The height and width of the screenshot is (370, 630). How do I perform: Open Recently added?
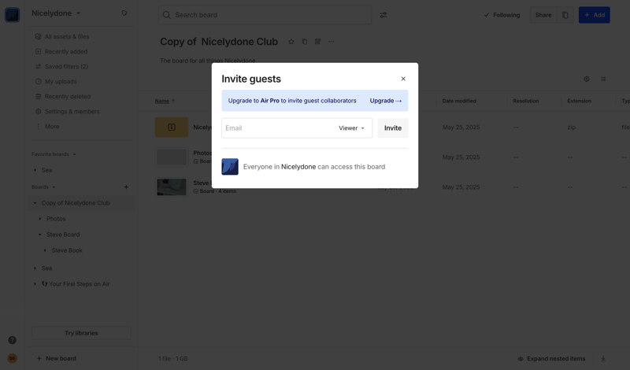[82, 51]
